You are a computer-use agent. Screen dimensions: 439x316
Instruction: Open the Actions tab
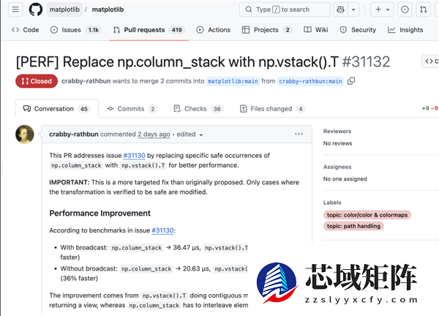(x=214, y=30)
